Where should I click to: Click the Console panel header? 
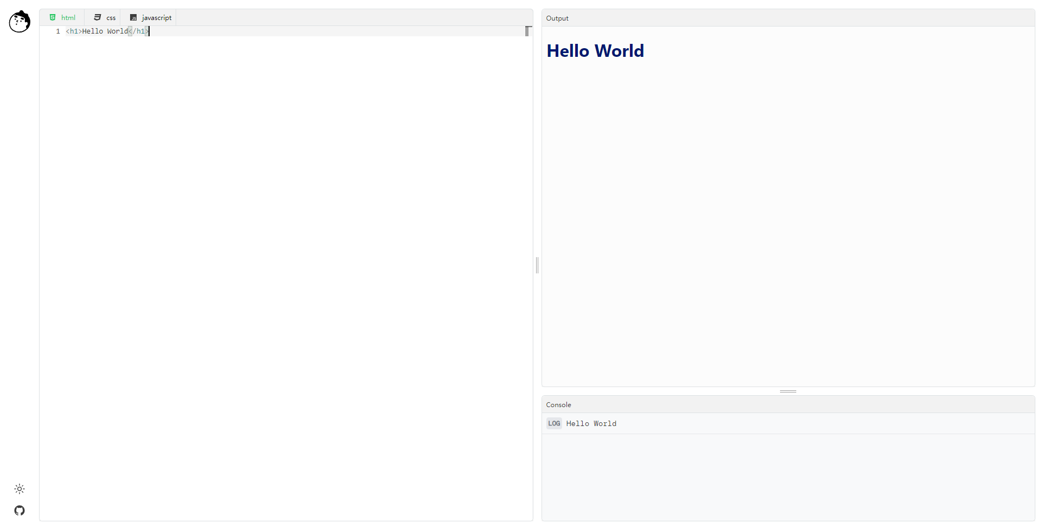click(788, 404)
